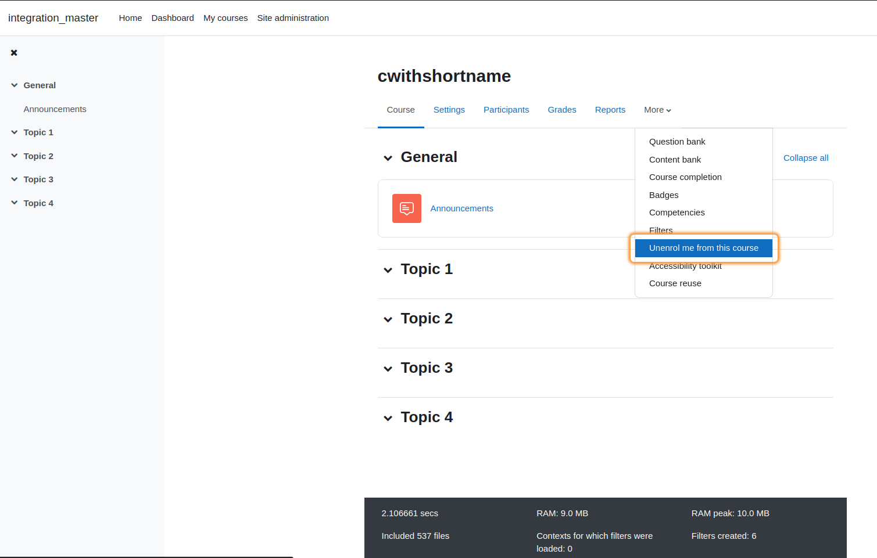This screenshot has height=558, width=877.
Task: Collapse Topic 1 in course index sidebar
Action: [15, 132]
